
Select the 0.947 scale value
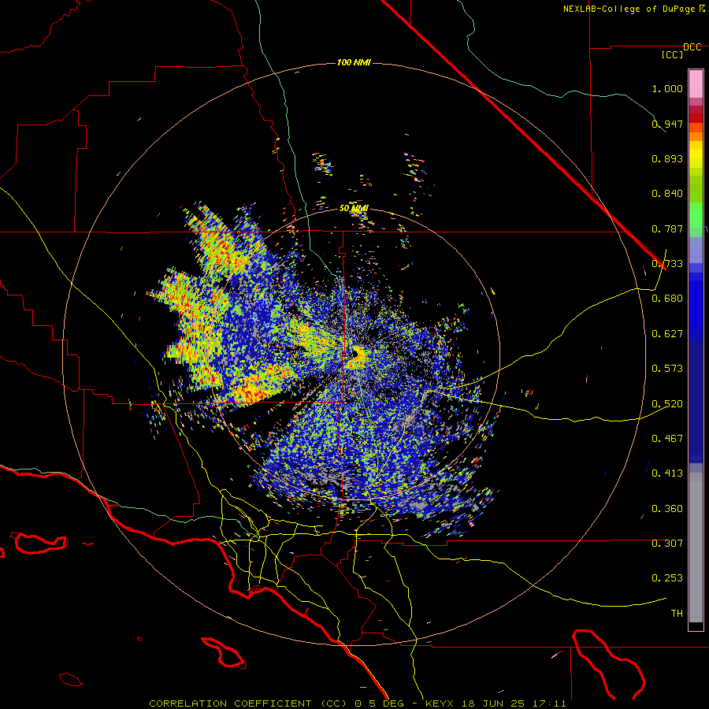(x=667, y=124)
